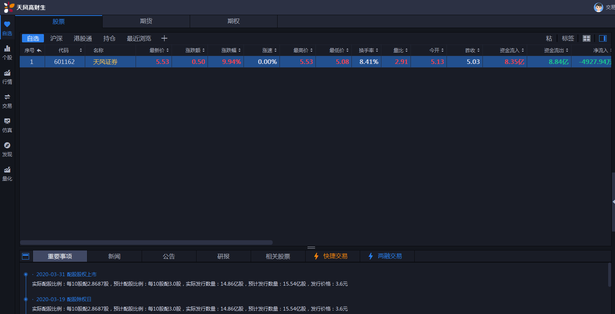Sort by 资金流入 column
The width and height of the screenshot is (615, 314).
tap(505, 50)
